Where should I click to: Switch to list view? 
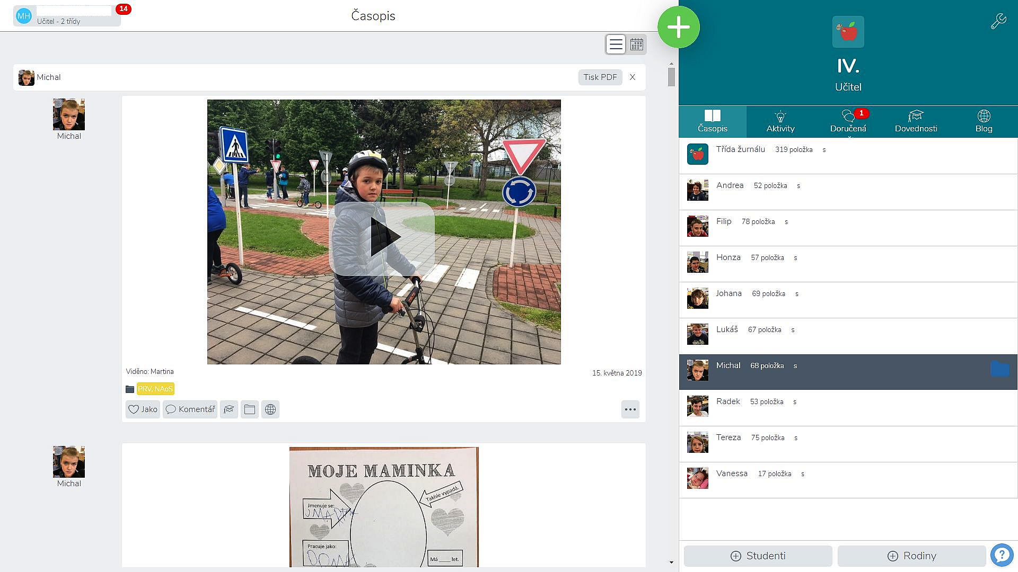(x=616, y=44)
